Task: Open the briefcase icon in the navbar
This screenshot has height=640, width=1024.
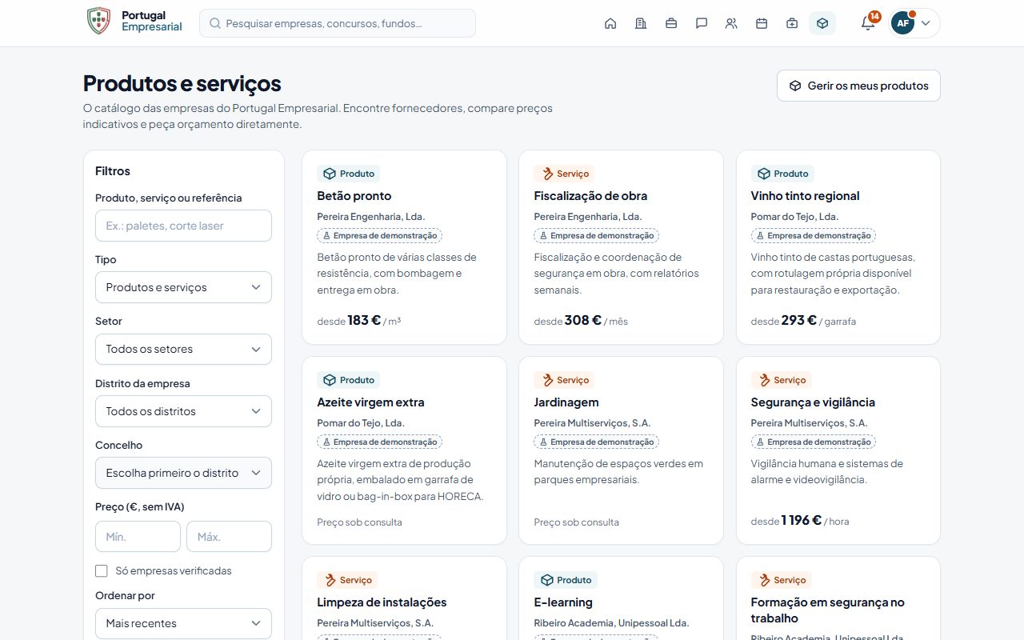Action: [x=671, y=23]
